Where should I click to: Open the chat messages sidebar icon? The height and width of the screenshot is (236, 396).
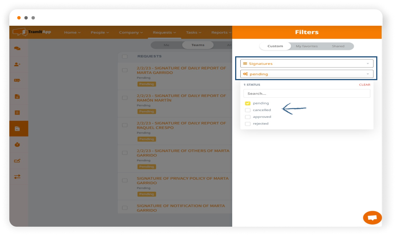[x=17, y=48]
